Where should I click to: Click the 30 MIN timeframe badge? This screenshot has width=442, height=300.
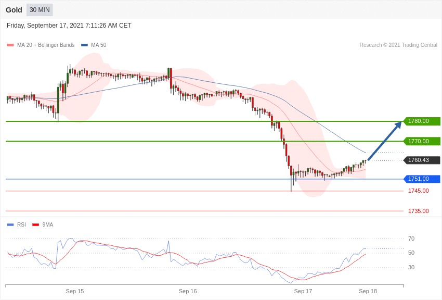[40, 10]
